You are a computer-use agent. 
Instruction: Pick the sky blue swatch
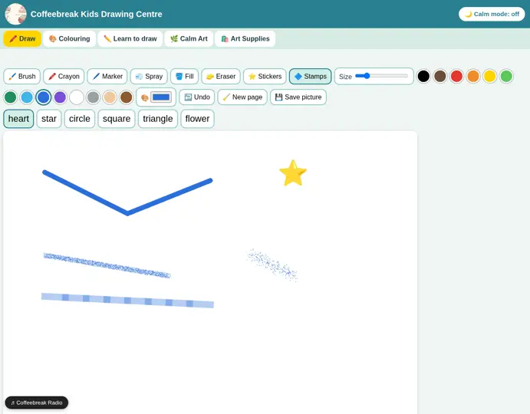[x=27, y=97]
